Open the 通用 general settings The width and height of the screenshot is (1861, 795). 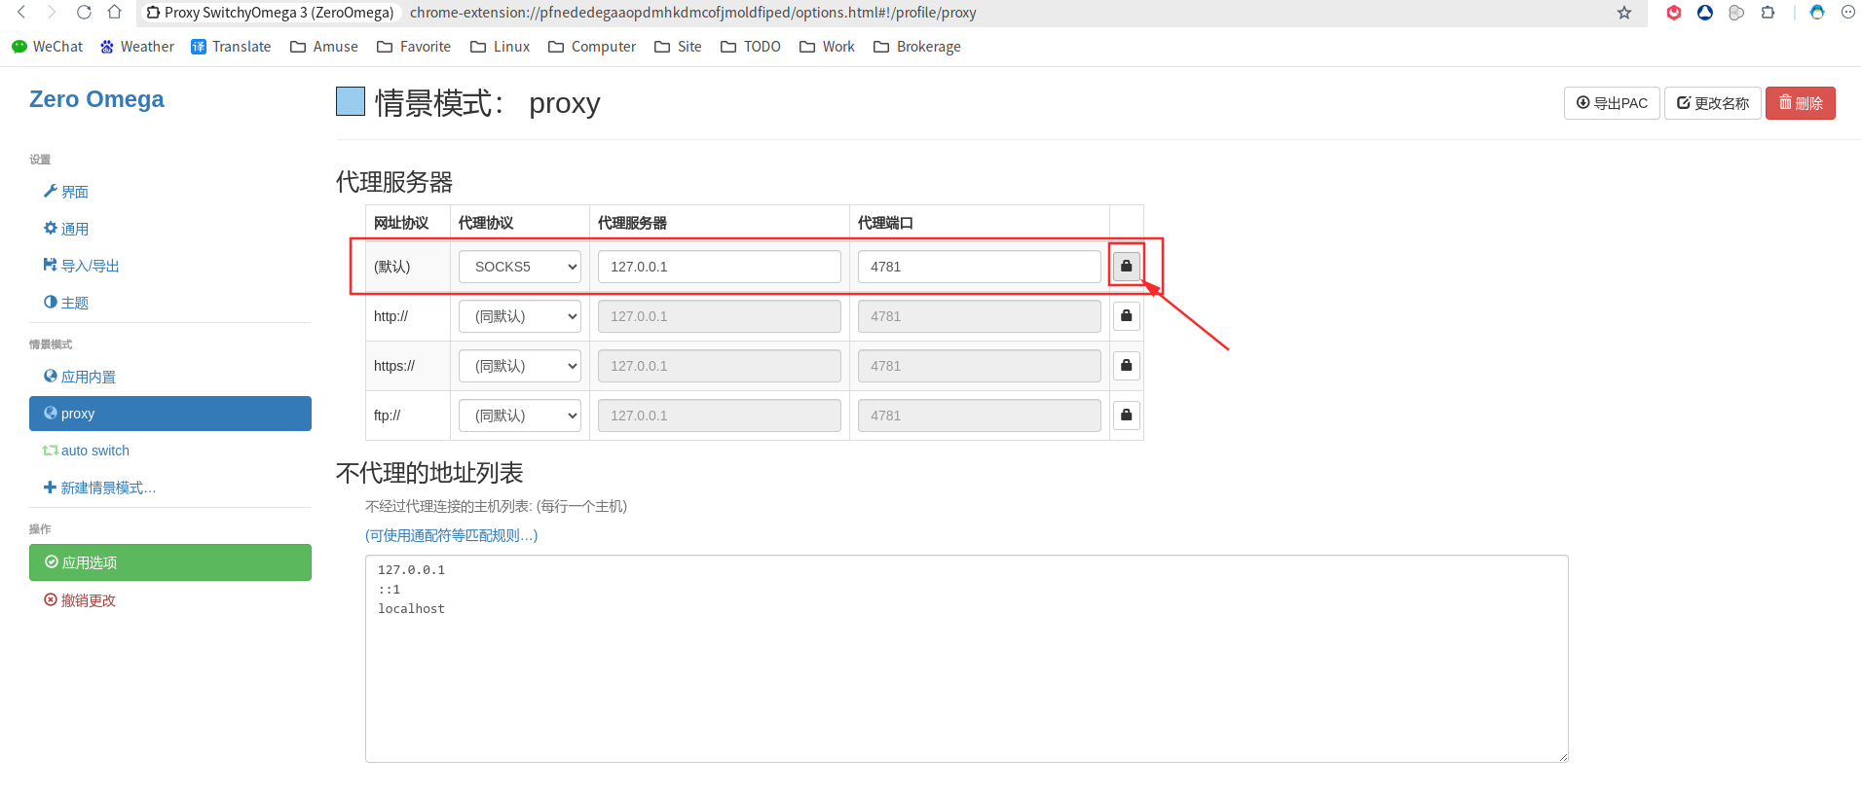tap(66, 229)
